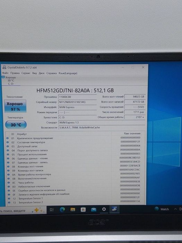Select attribute row 04 Порог доступного запаса
Image resolution: width=182 pixels, height=243 pixels.
coord(76,150)
